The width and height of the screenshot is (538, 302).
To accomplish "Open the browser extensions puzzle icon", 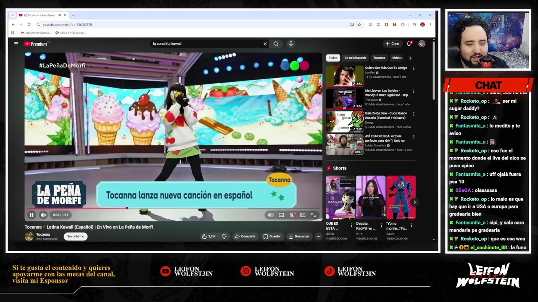I will 402,25.
